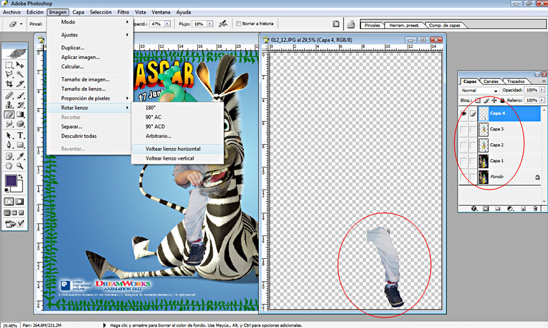Select the Zoom magnifier tool
The height and width of the screenshot is (328, 548).
point(20,166)
